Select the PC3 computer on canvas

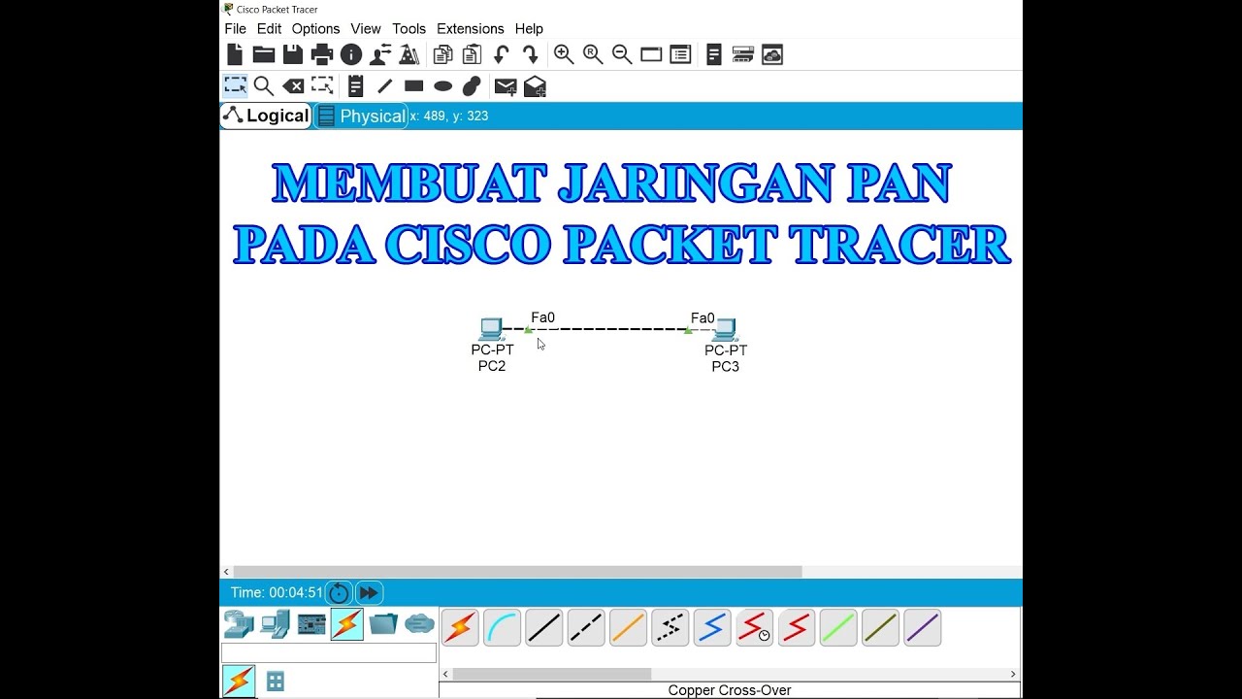pos(725,330)
